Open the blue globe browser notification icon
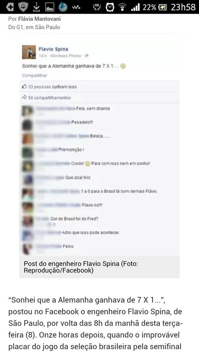The image size is (199, 355). click(63, 7)
